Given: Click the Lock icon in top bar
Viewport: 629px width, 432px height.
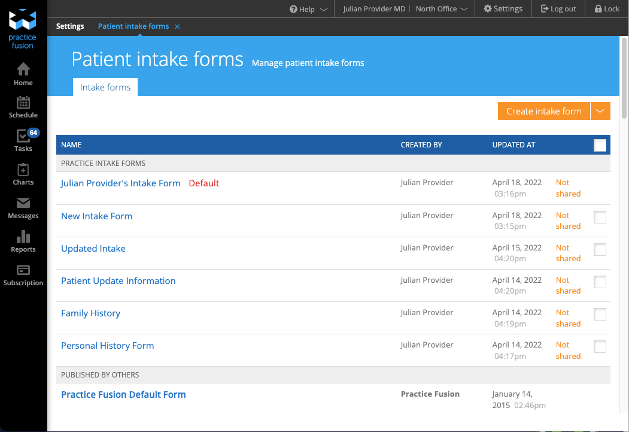Looking at the screenshot, I should click(607, 8).
